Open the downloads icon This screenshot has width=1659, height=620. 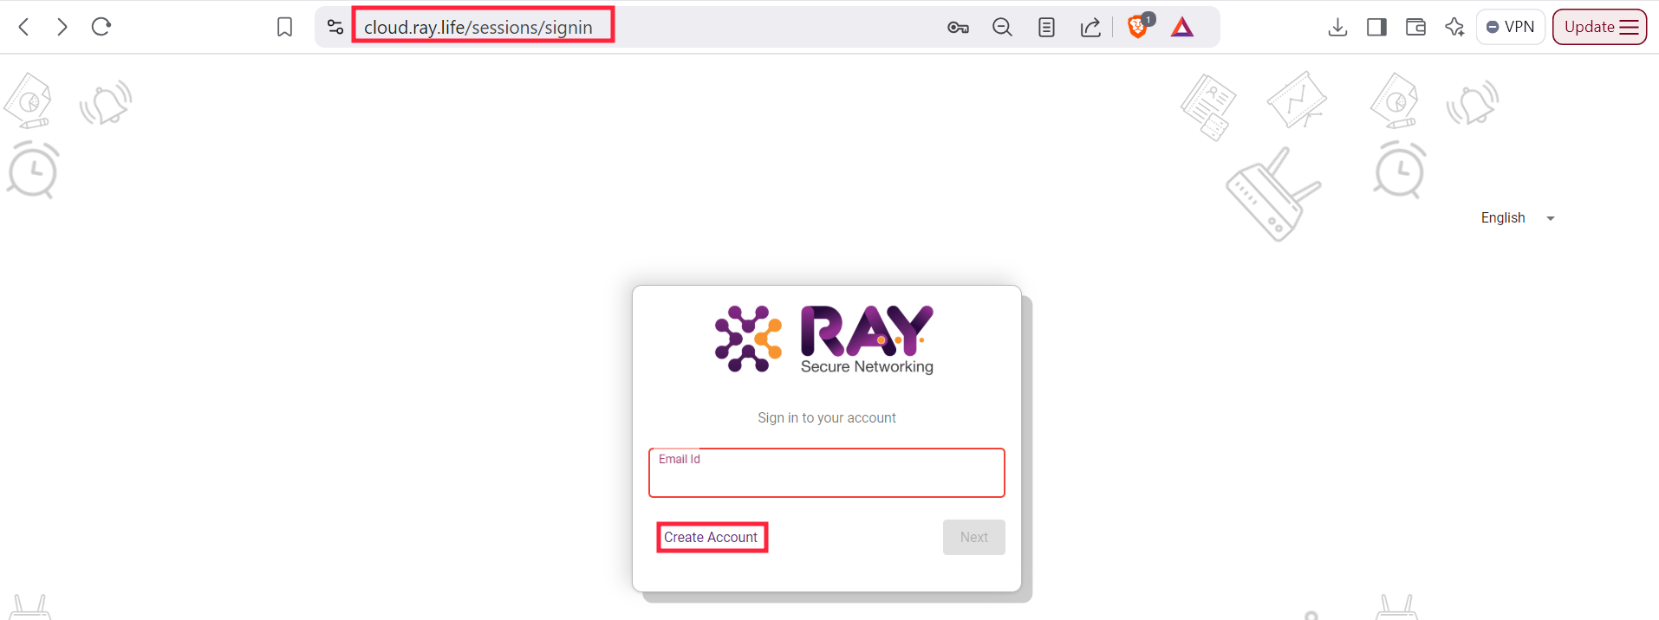click(1337, 28)
